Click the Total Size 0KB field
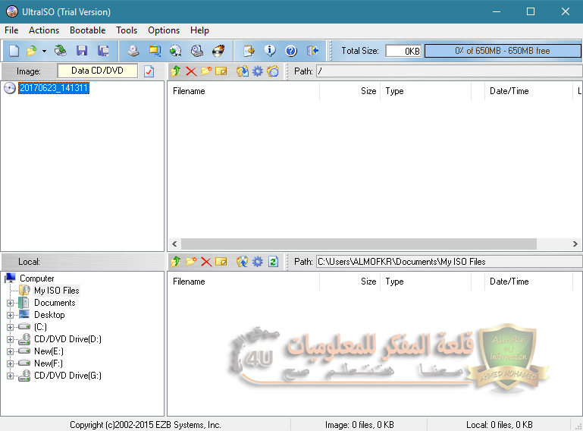The height and width of the screenshot is (431, 583). (x=403, y=51)
